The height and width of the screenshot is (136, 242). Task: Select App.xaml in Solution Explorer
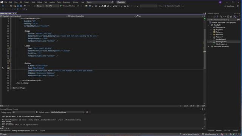(x=219, y=37)
